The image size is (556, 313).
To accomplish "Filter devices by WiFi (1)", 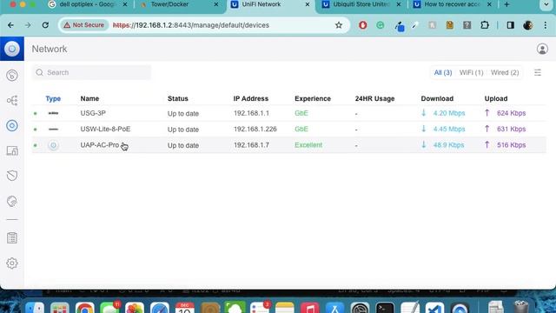I will point(471,72).
